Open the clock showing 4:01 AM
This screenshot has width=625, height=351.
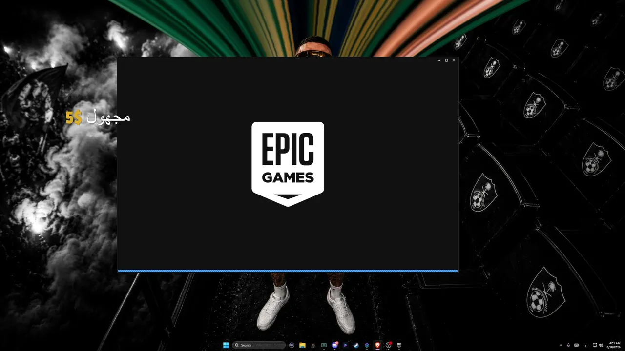coord(614,345)
